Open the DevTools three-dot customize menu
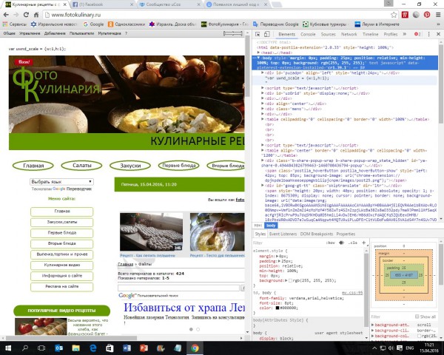 click(428, 34)
